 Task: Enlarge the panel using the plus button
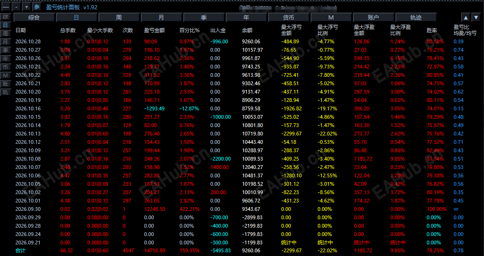tap(27, 7)
